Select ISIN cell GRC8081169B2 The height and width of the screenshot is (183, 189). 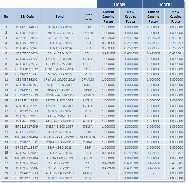pyautogui.click(x=26, y=69)
